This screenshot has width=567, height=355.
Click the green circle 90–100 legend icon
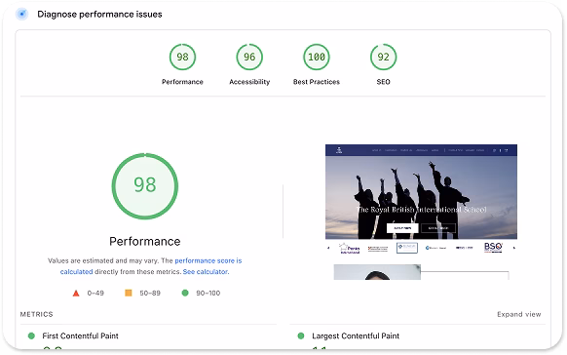pyautogui.click(x=185, y=293)
